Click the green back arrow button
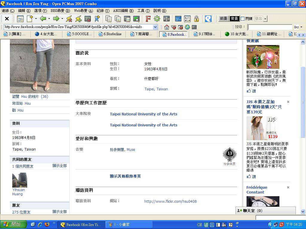Screen dimensions: 306x229 pyautogui.click(x=43, y=19)
